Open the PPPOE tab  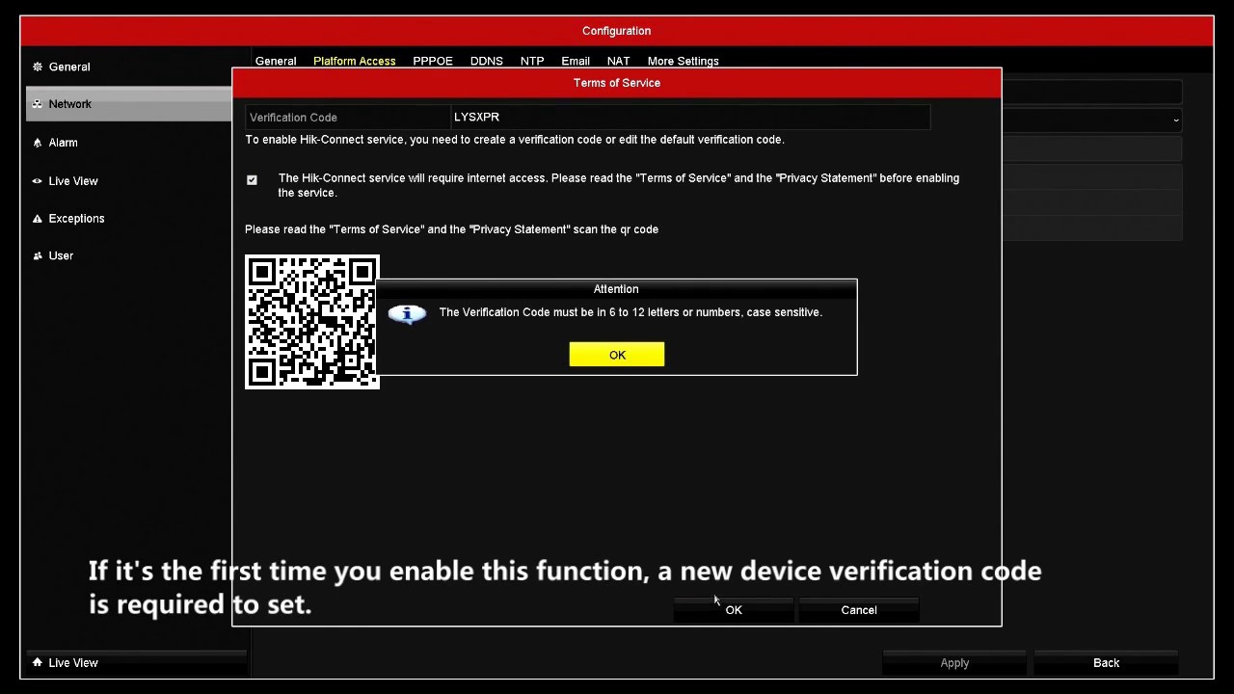click(433, 61)
